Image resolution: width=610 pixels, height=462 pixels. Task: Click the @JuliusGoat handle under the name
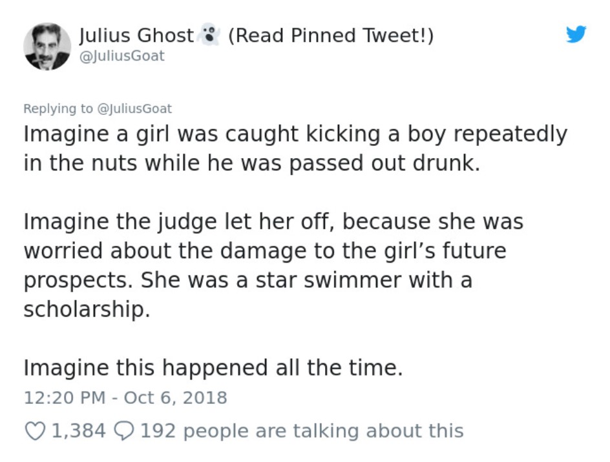click(x=121, y=56)
